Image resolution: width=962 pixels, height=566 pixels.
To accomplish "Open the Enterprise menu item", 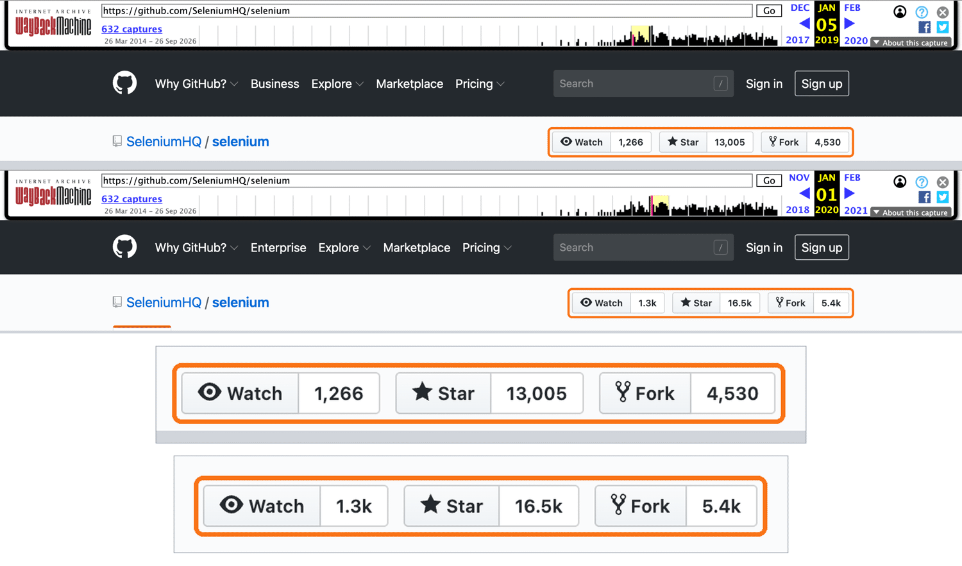I will point(278,247).
